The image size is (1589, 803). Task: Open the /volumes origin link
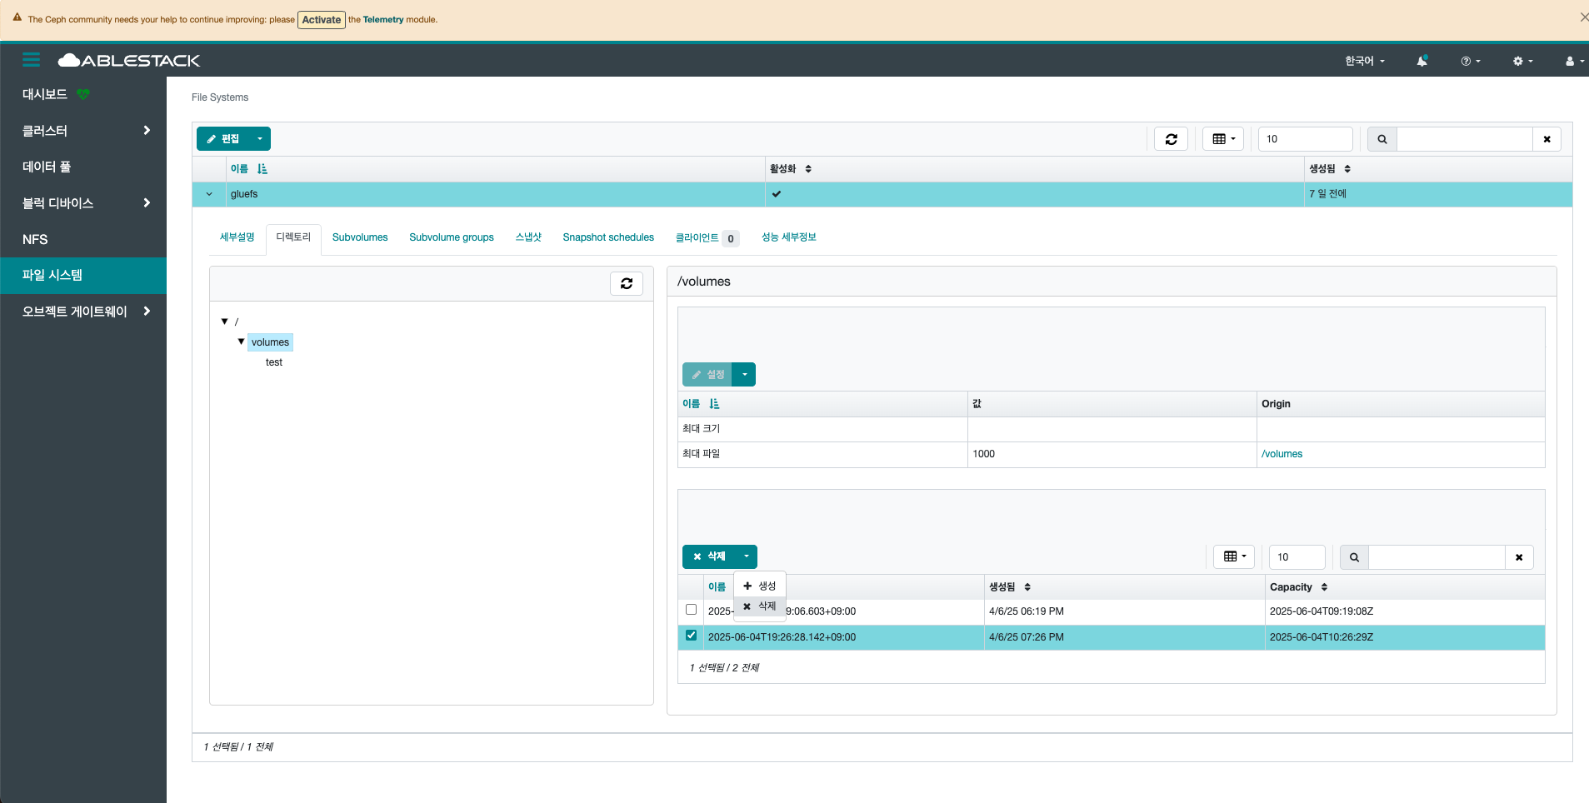point(1282,454)
